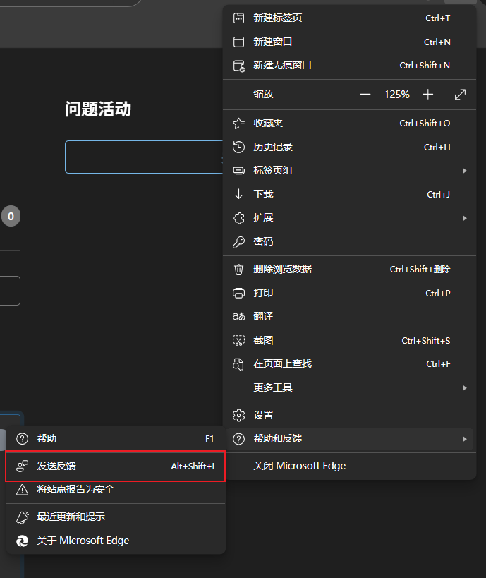Select 打印 print entry
The width and height of the screenshot is (486, 578).
click(x=349, y=293)
